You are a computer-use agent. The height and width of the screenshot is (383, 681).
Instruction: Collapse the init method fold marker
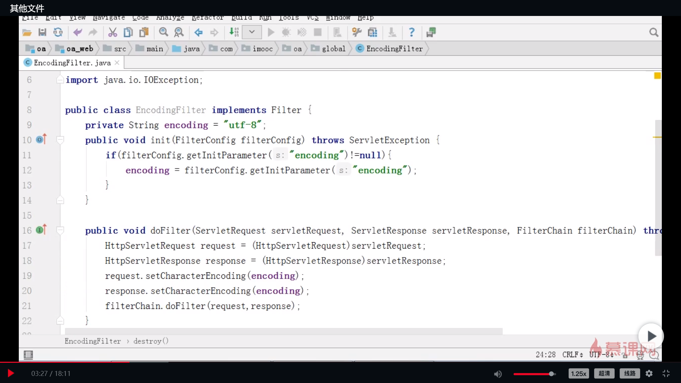click(x=60, y=140)
